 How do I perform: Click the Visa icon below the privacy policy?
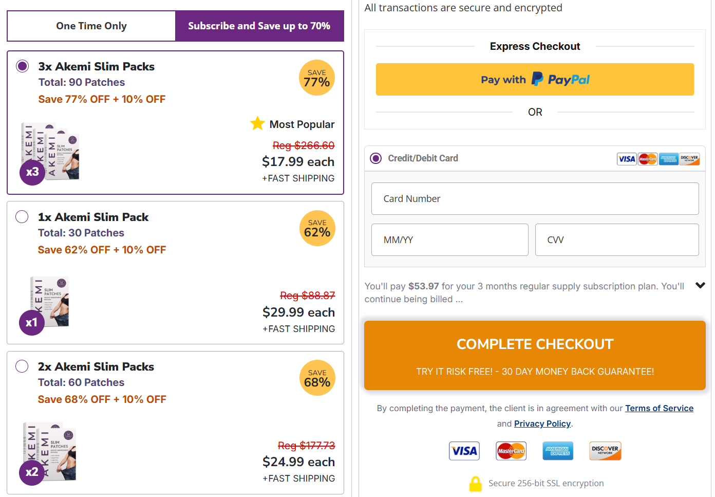pos(464,451)
